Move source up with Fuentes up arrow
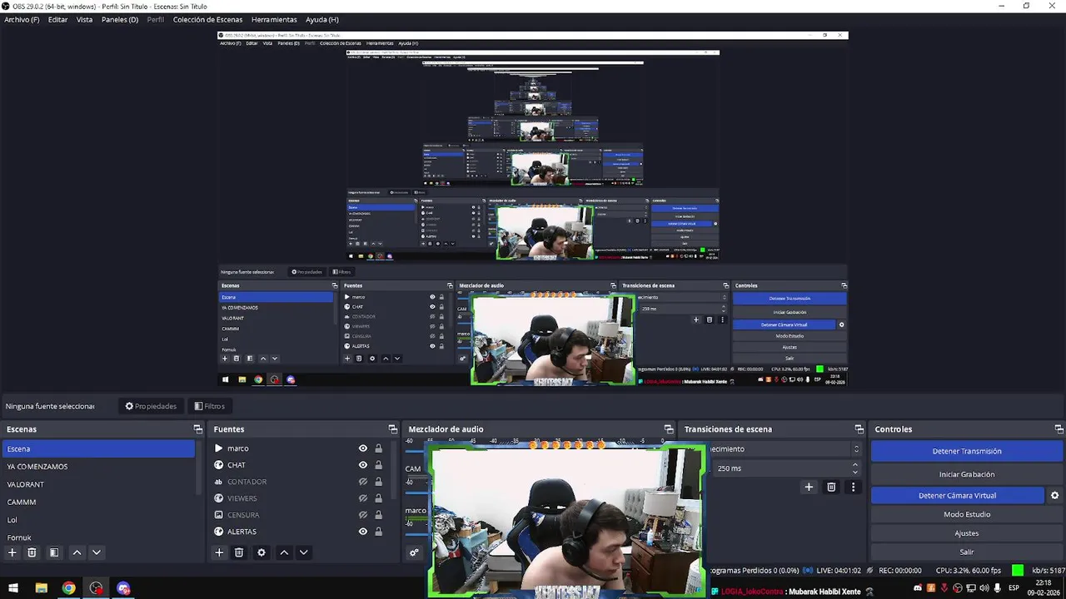Image resolution: width=1066 pixels, height=599 pixels. 284,552
